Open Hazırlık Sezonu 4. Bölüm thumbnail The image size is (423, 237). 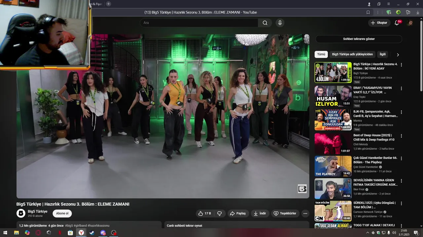coord(333,72)
